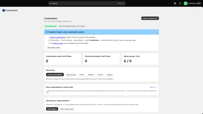Select Product customization quick link

(55, 74)
